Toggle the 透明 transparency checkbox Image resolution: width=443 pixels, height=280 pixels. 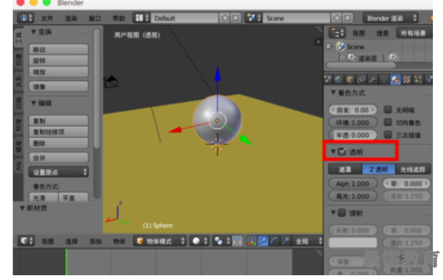pos(342,152)
